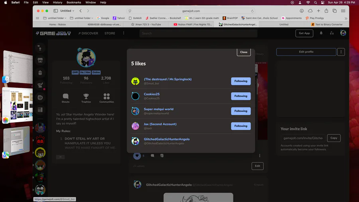The height and width of the screenshot is (202, 359).
Task: Close the likes dialog
Action: (244, 52)
